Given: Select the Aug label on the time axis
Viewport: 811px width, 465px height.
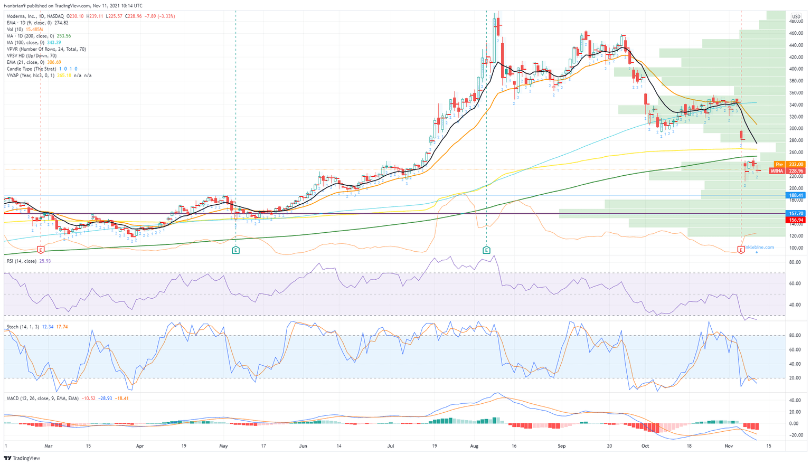Looking at the screenshot, I should pyautogui.click(x=474, y=446).
